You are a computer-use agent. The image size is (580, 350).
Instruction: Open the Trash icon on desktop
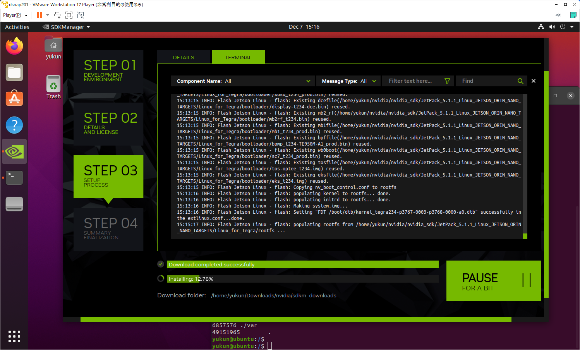[53, 87]
